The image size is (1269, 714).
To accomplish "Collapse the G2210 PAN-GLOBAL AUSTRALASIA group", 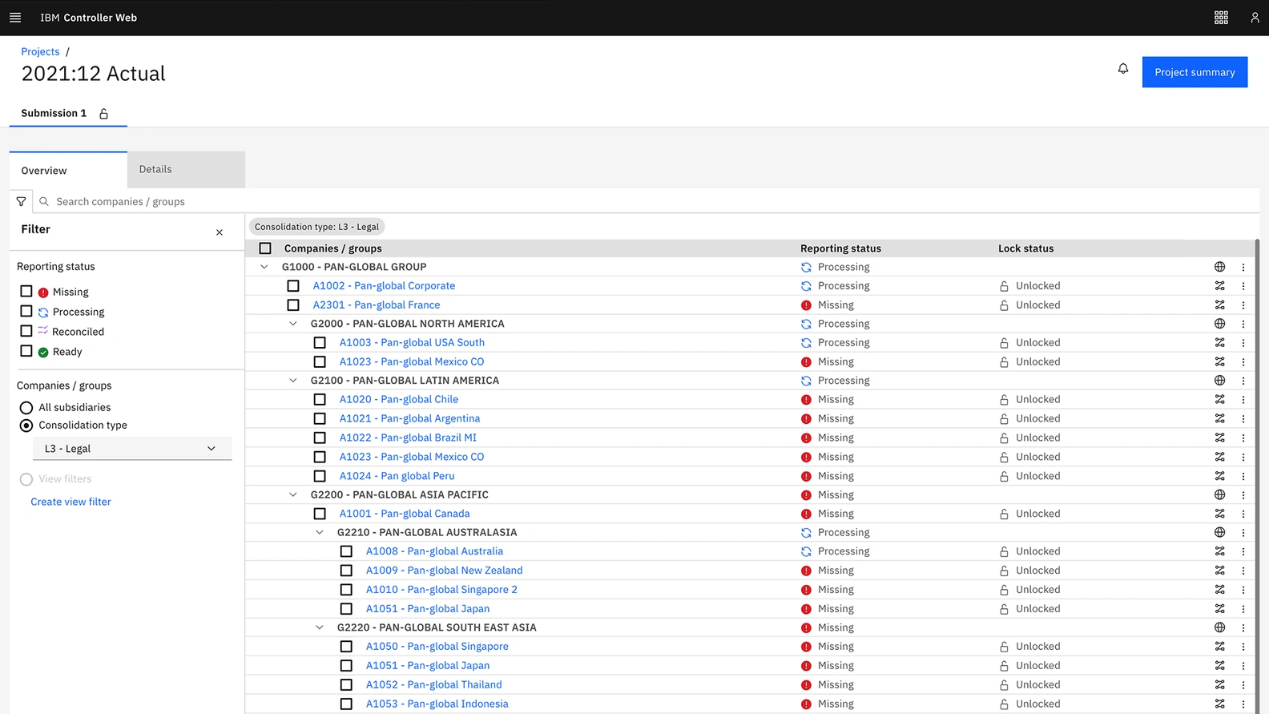I will (x=320, y=532).
